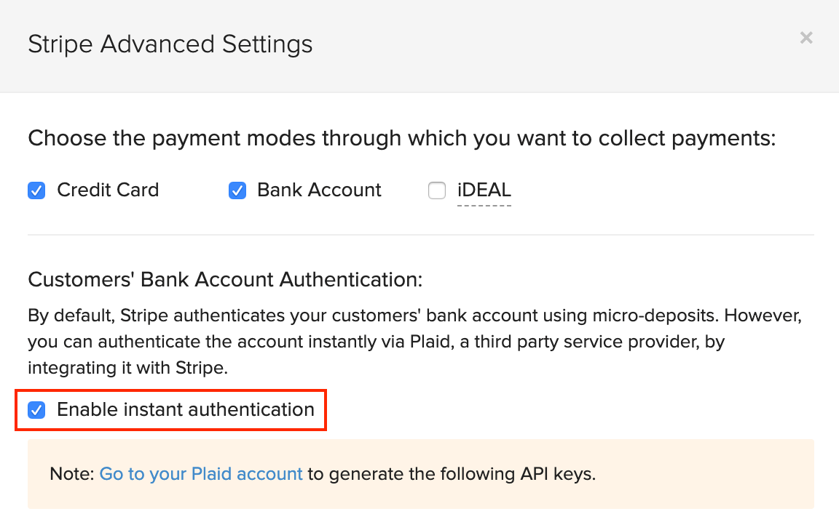The image size is (839, 522).
Task: Click the blue checkbox beside Credit Card
Action: click(36, 190)
